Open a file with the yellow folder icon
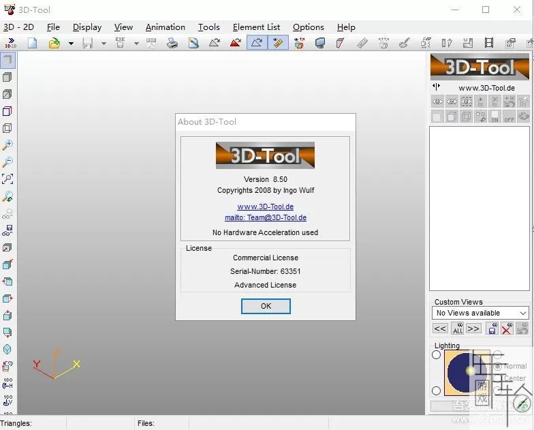 (54, 43)
